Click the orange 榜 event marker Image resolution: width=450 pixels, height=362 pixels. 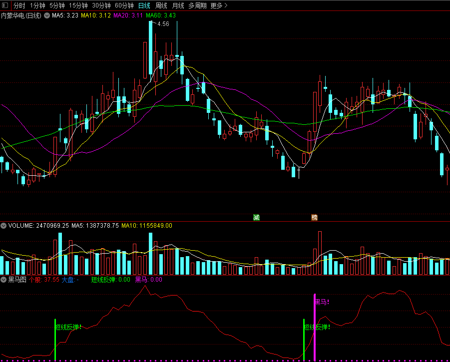click(314, 217)
